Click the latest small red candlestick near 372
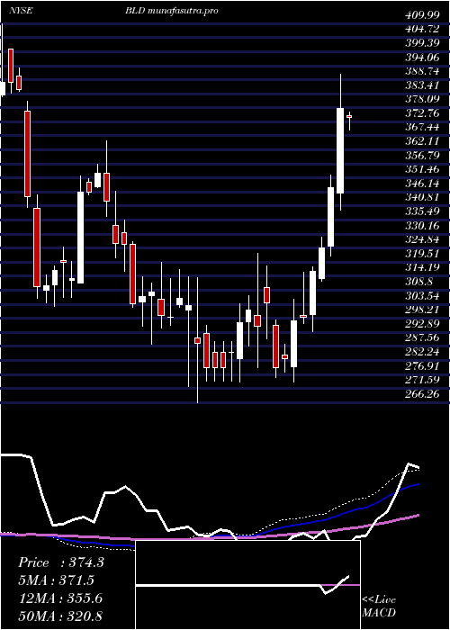450x630 pixels. pyautogui.click(x=349, y=116)
